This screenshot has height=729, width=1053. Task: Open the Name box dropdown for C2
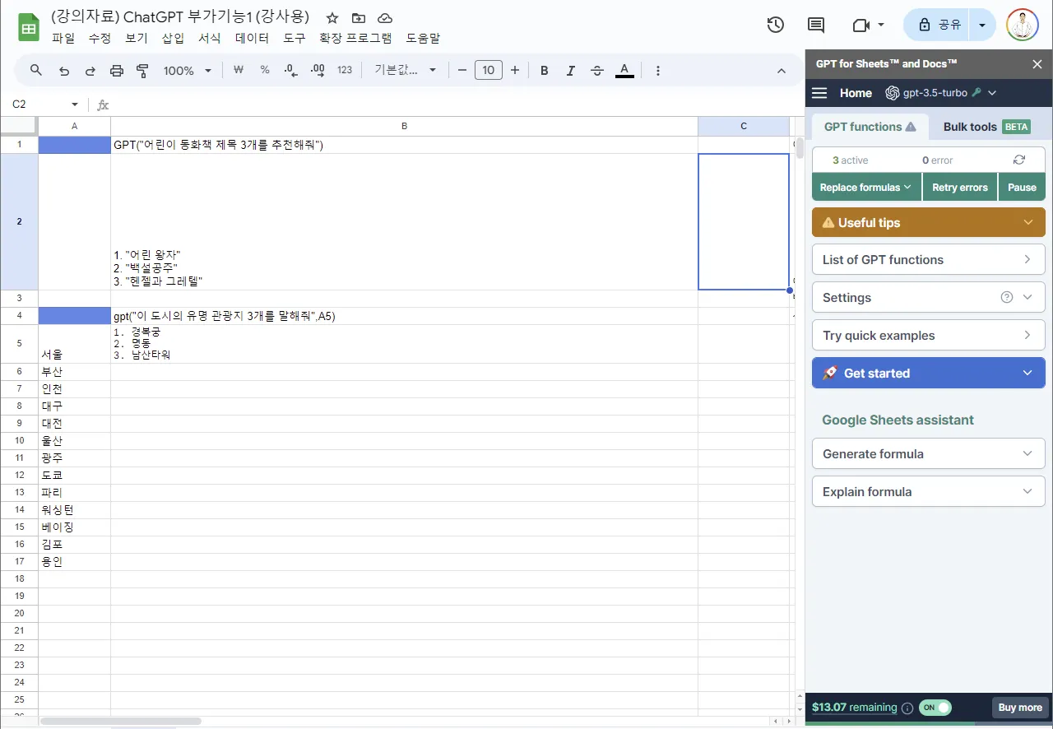click(75, 104)
